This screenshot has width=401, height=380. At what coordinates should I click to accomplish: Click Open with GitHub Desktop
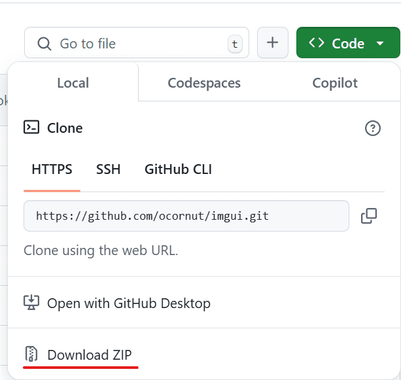pyautogui.click(x=129, y=303)
